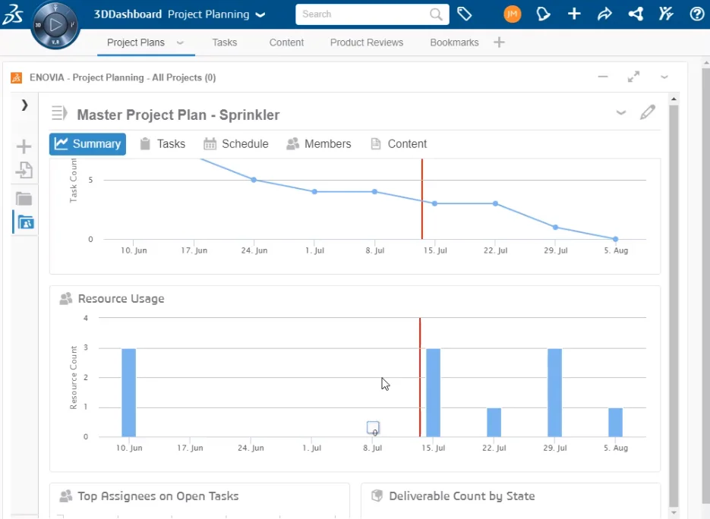Click the Share arrow icon
The image size is (710, 519).
(x=604, y=14)
